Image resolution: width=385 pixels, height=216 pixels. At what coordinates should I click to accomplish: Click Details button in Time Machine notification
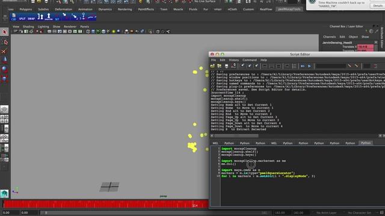coord(377,5)
